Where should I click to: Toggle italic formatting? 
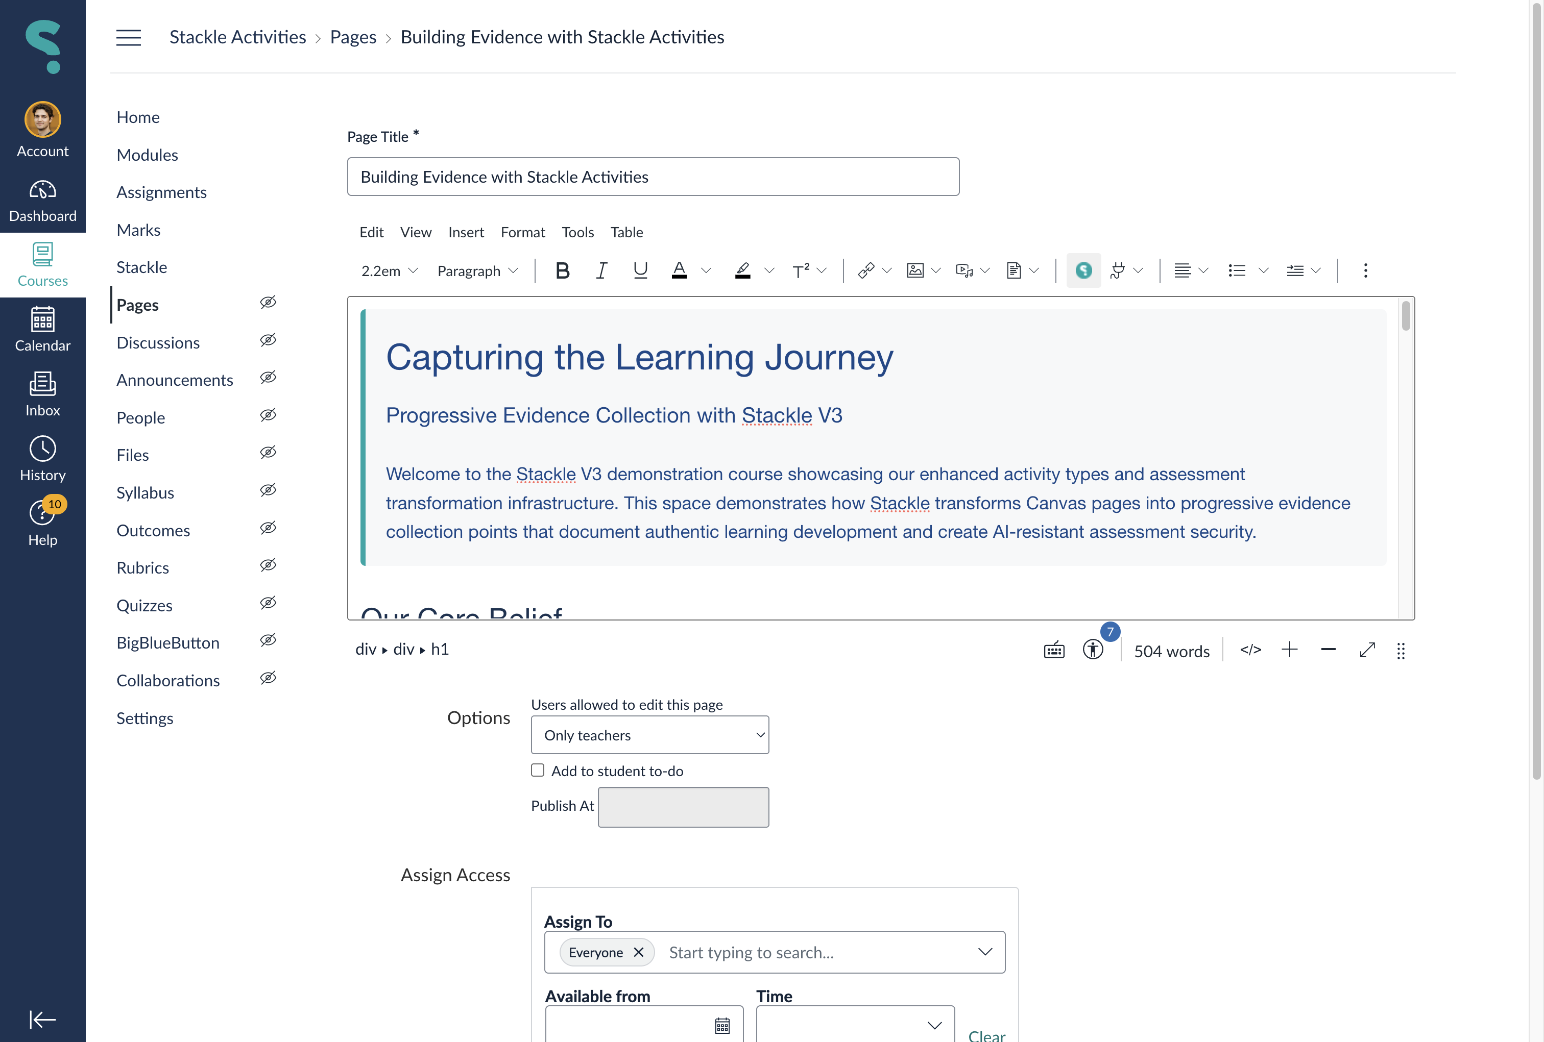(x=600, y=271)
